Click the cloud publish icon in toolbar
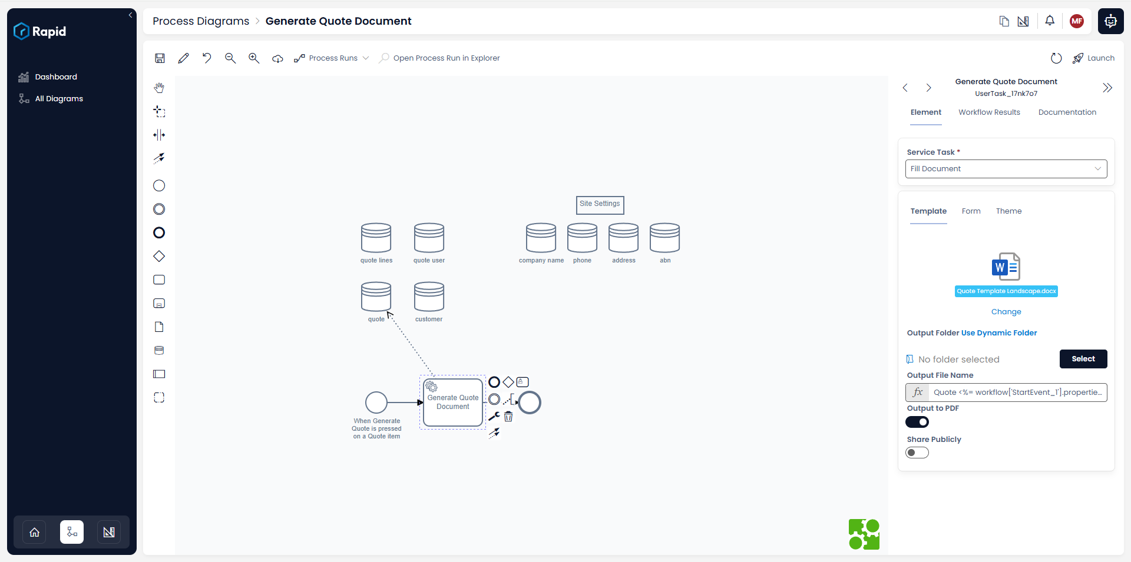1131x562 pixels. [277, 58]
